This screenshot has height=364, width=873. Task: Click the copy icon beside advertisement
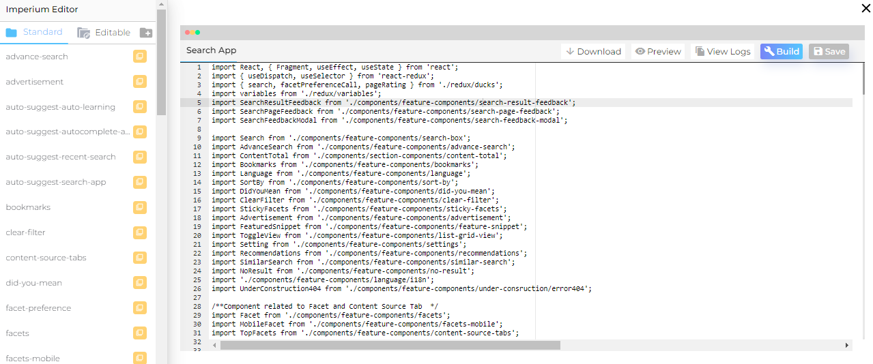point(139,82)
